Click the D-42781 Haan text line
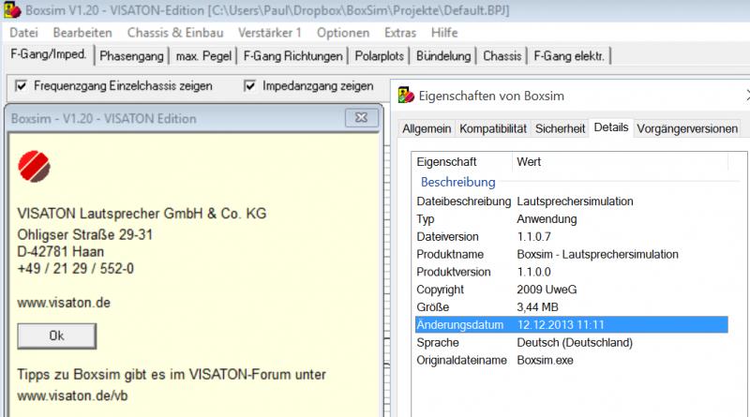 [60, 251]
